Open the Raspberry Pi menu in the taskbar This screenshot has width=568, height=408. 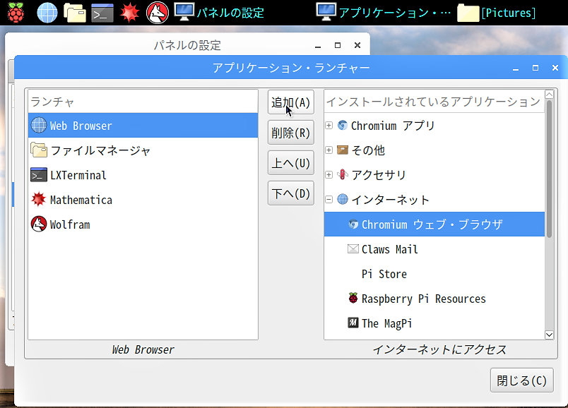[16, 13]
